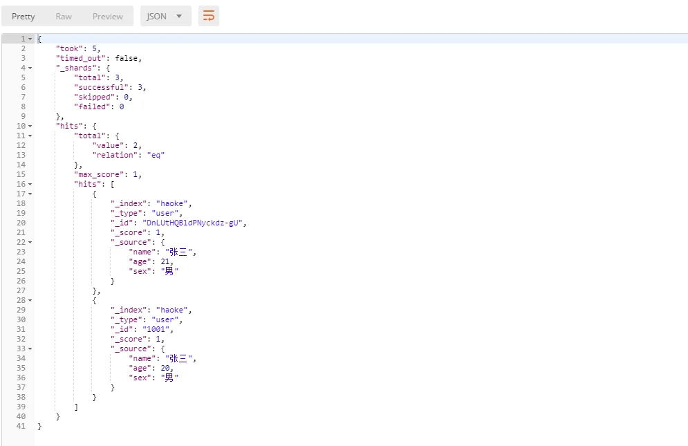Click the "DnLUtHQBldPNyckdz-gU" id value
Image resolution: width=688 pixels, height=446 pixels.
pyautogui.click(x=192, y=223)
